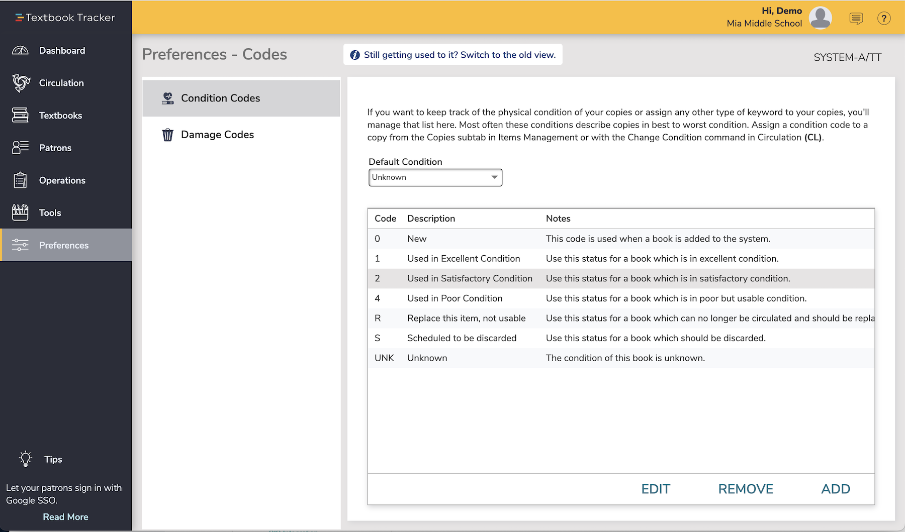905x532 pixels.
Task: Open the help question mark icon
Action: (x=884, y=19)
